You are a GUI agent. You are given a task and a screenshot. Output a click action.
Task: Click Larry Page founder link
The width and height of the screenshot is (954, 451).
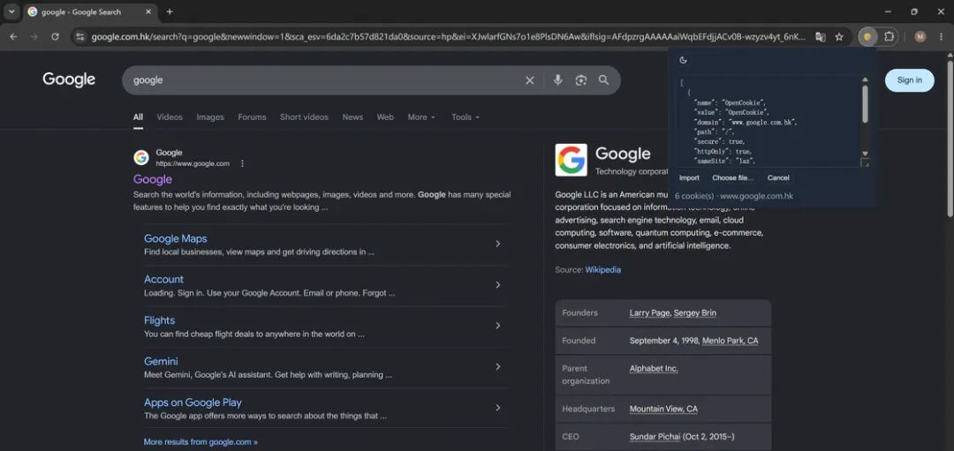pyautogui.click(x=650, y=313)
